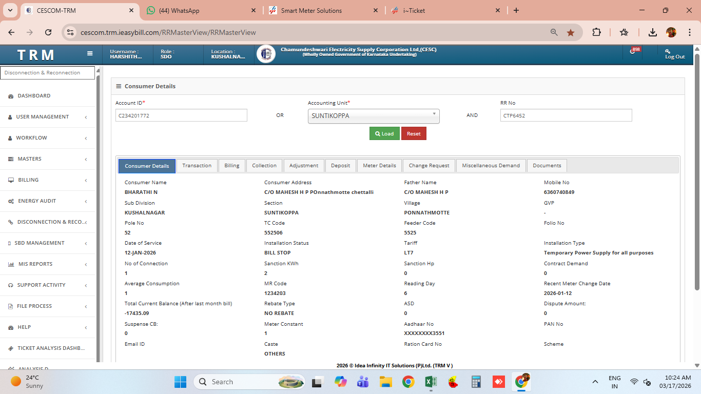
Task: Open Calculator from the taskbar
Action: point(476,382)
